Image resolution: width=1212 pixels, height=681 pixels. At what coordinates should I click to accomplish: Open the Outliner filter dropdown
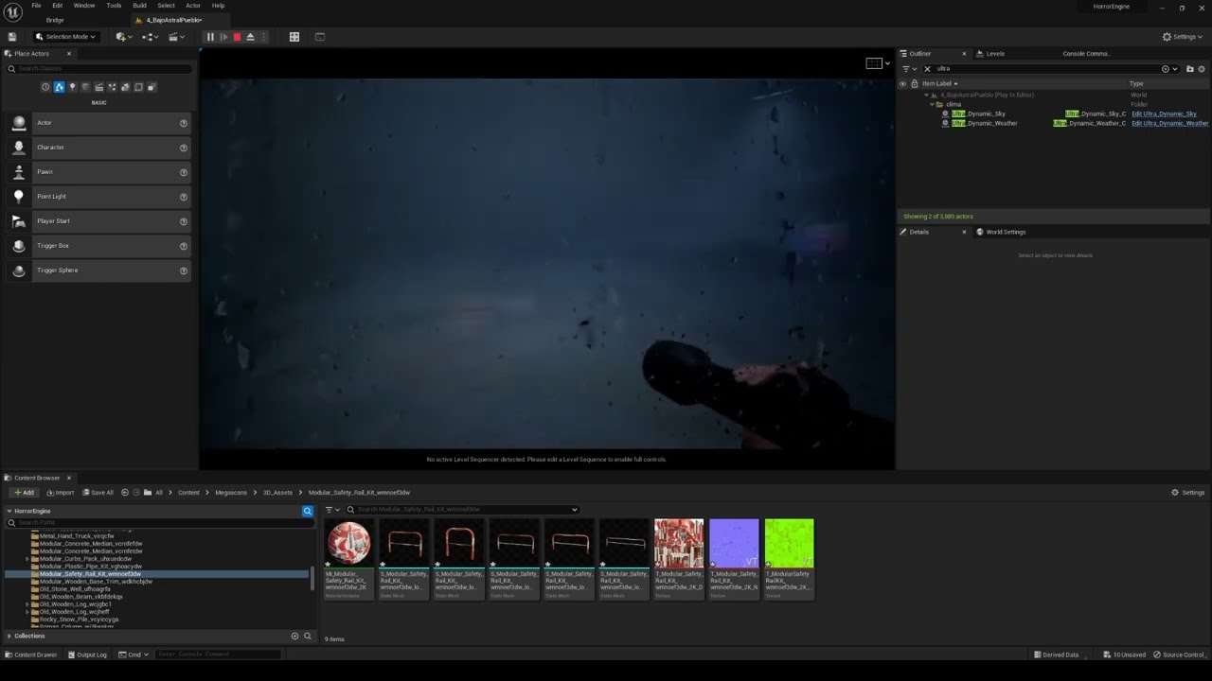[x=909, y=69]
